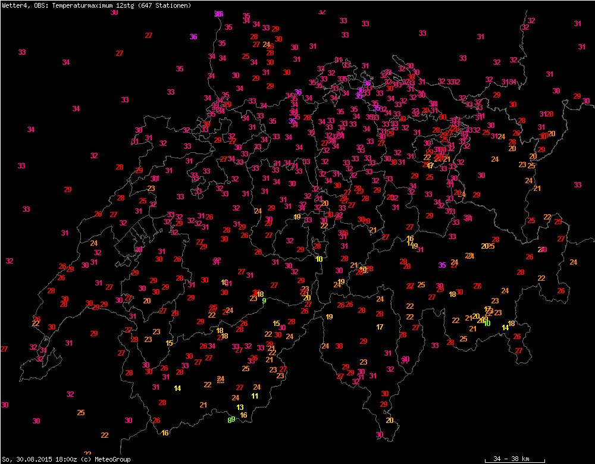Click the yellow 16 just below yellow 13
Viewport: 595px width, 464px height.
tap(243, 415)
